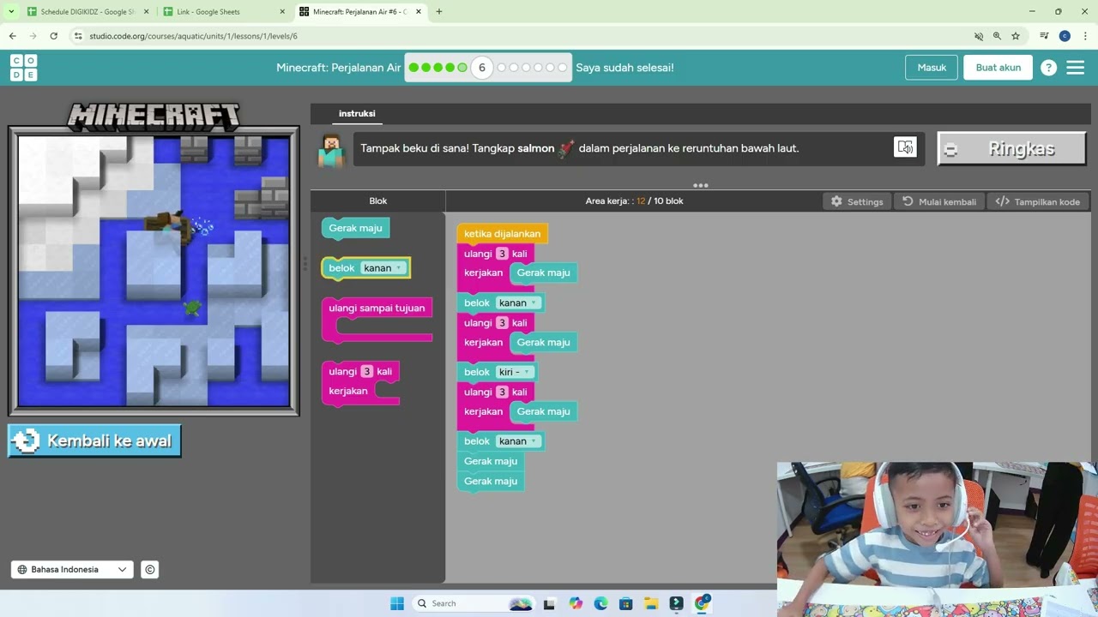Image resolution: width=1098 pixels, height=617 pixels.
Task: Click the Ringkas button
Action: [x=1012, y=149]
